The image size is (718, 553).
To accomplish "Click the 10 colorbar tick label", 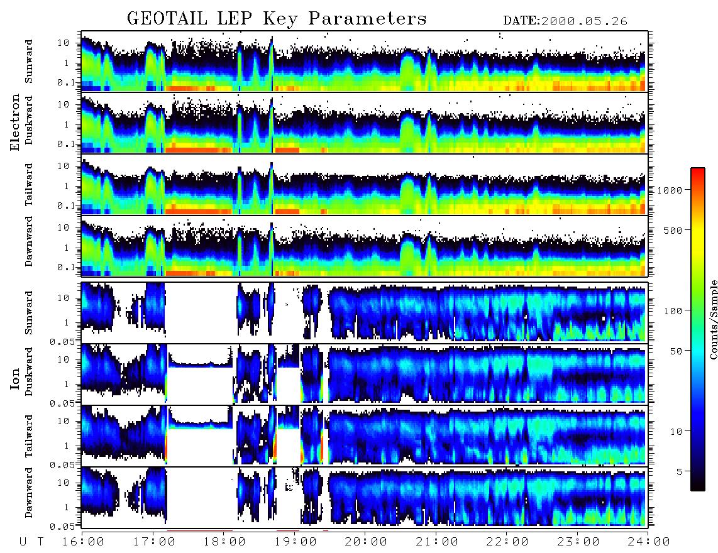I will [676, 431].
